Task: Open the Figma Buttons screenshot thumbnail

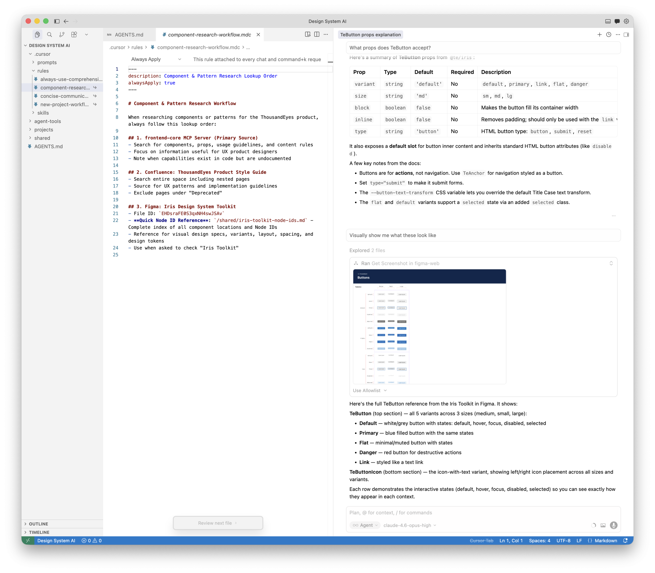Action: click(429, 326)
